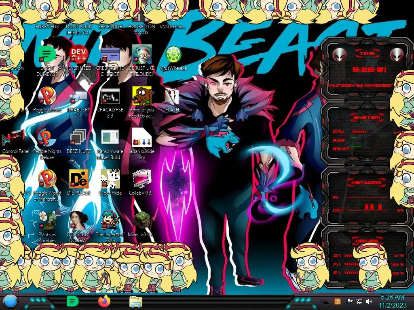Click the gadget clock reading 5:26
The image size is (414, 310).
(x=369, y=69)
